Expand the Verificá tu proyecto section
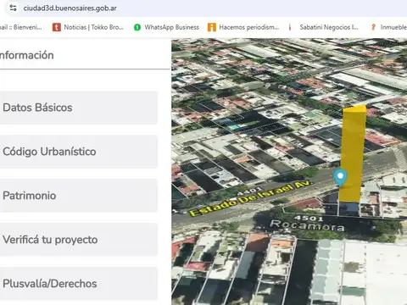 point(78,240)
